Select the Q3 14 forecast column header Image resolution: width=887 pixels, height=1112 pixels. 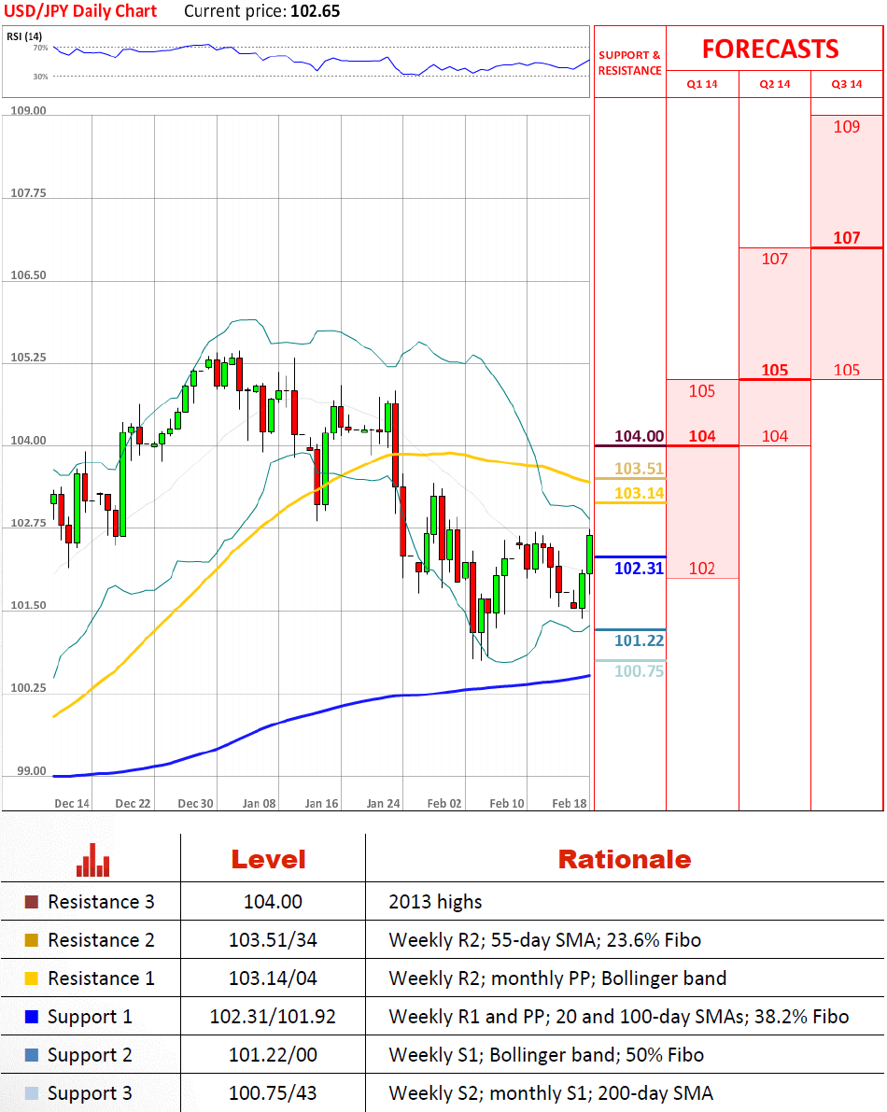(847, 84)
